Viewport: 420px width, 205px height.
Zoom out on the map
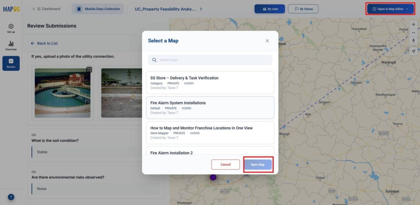tap(413, 33)
